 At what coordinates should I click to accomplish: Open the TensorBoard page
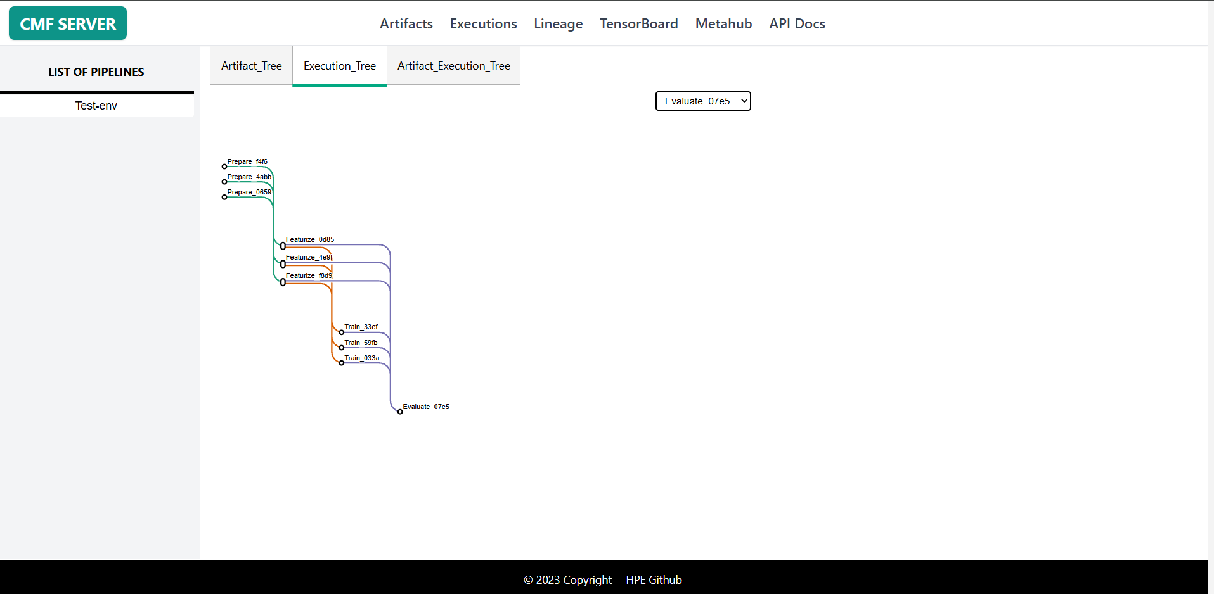[638, 23]
